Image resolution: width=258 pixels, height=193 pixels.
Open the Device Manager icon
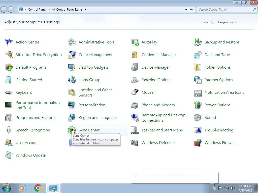(135, 67)
